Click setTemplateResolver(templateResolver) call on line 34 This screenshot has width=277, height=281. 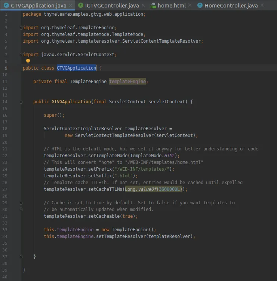[144, 236]
